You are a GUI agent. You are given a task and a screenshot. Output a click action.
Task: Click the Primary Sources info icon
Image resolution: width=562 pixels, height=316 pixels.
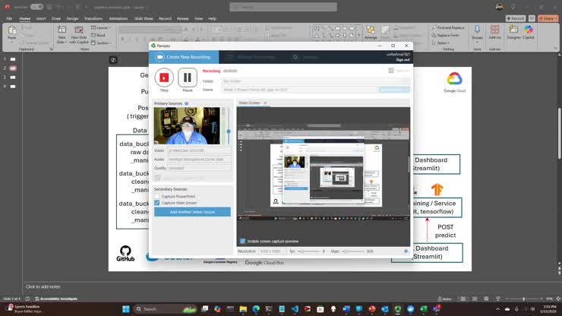coord(186,103)
